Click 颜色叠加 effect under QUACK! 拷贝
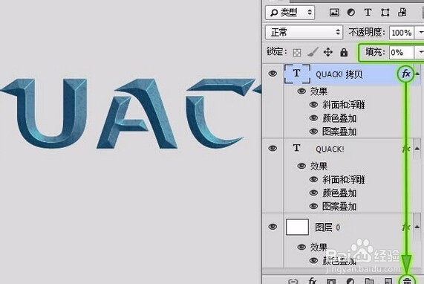 tap(339, 118)
